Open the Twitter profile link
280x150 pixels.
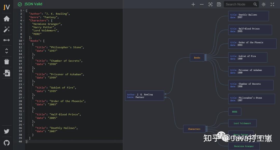[6, 131]
